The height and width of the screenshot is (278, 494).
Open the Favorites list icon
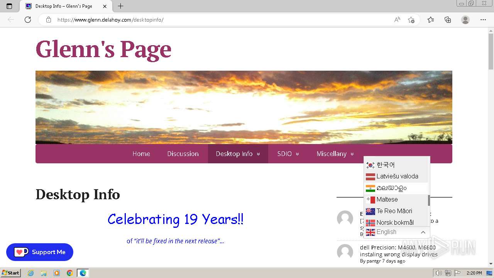pos(431,20)
